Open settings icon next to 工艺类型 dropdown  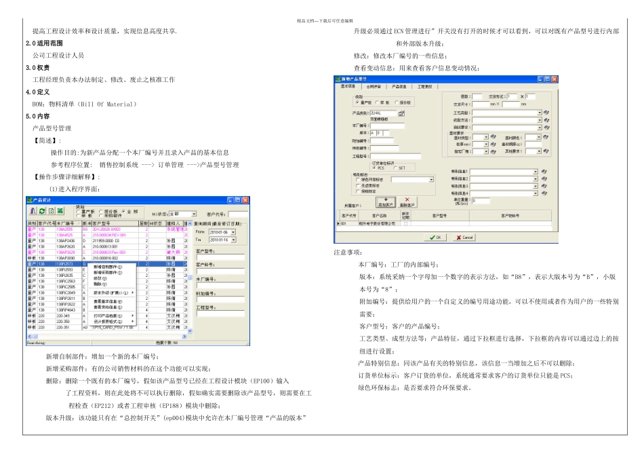[x=546, y=112]
